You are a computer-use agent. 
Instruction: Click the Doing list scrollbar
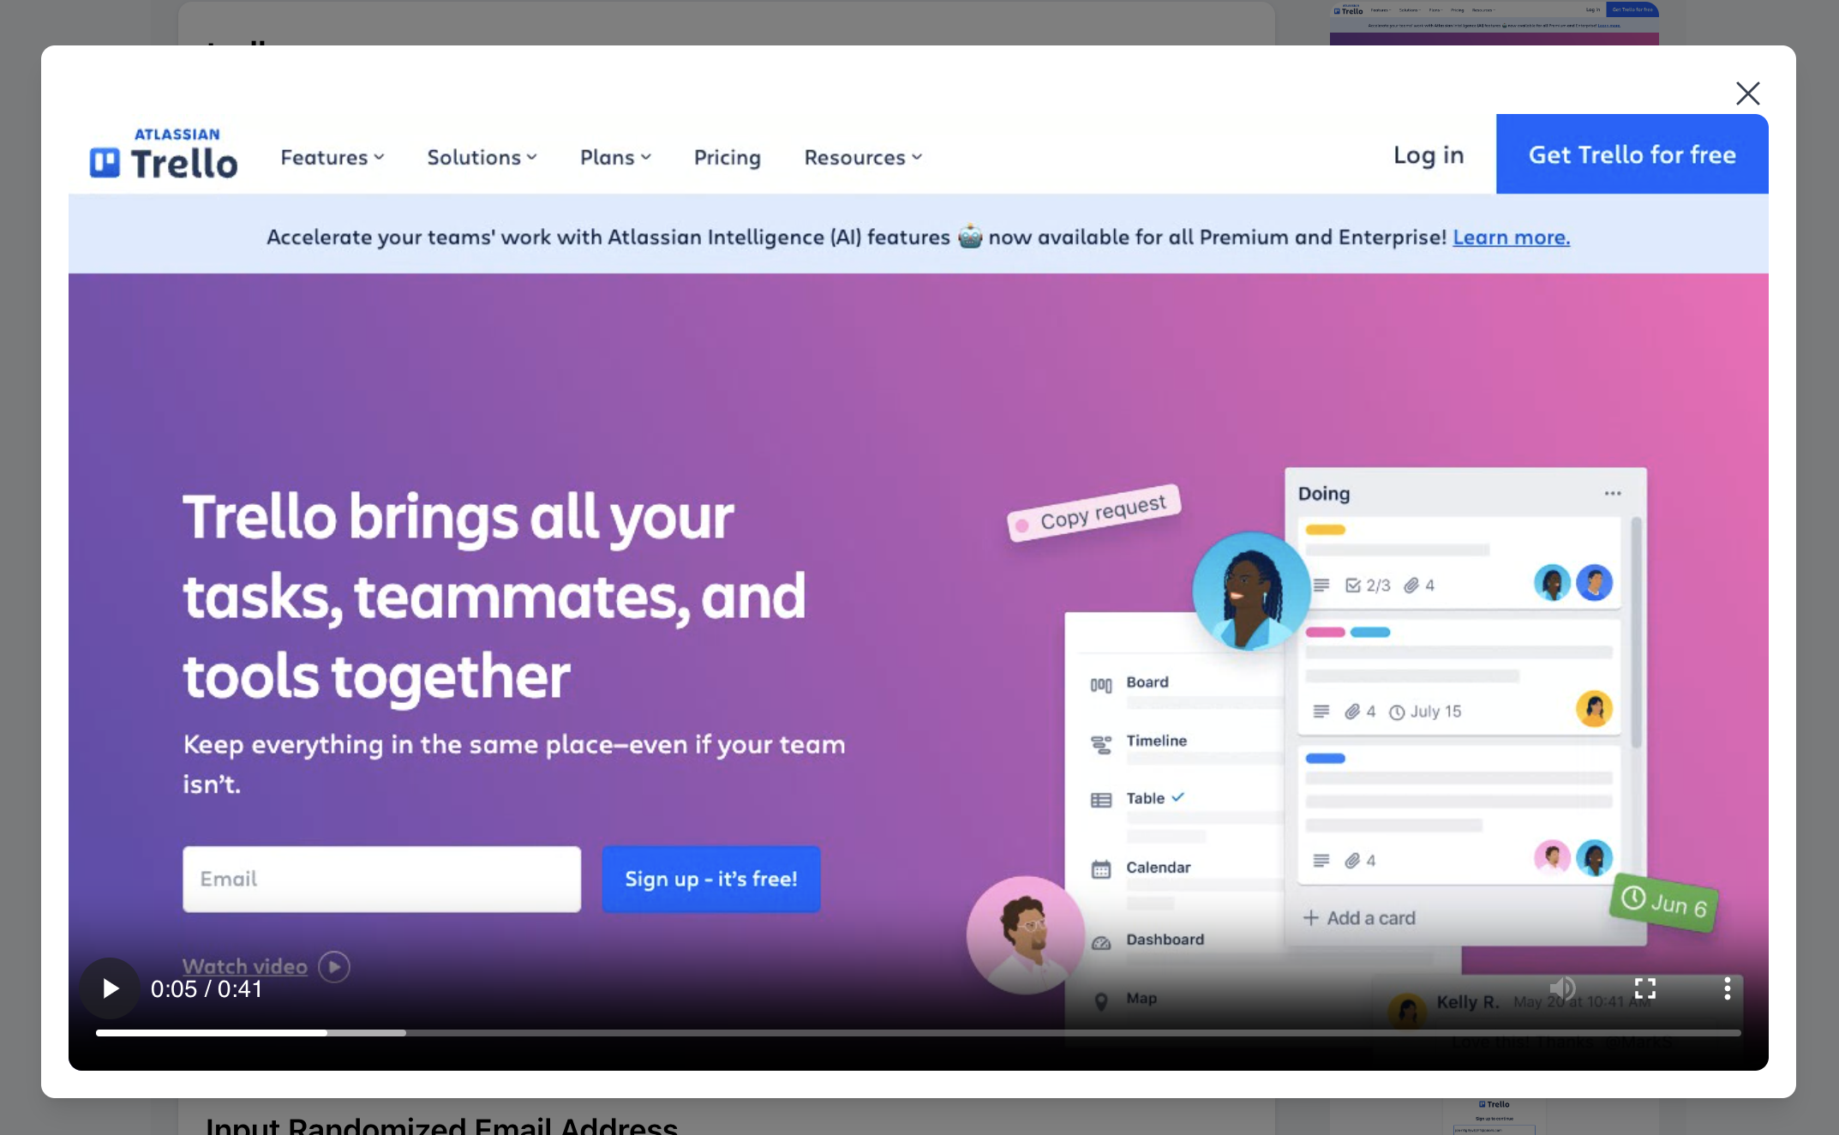(1636, 633)
